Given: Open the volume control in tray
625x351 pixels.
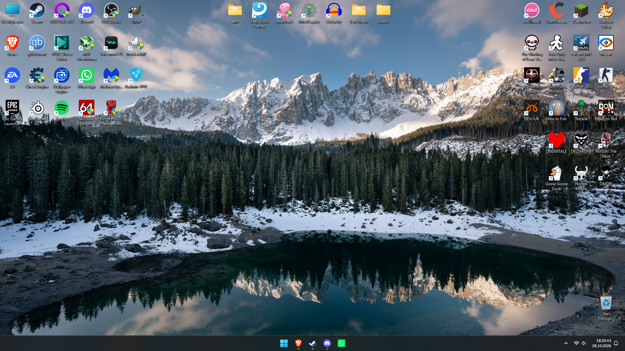Looking at the screenshot, I should [584, 343].
